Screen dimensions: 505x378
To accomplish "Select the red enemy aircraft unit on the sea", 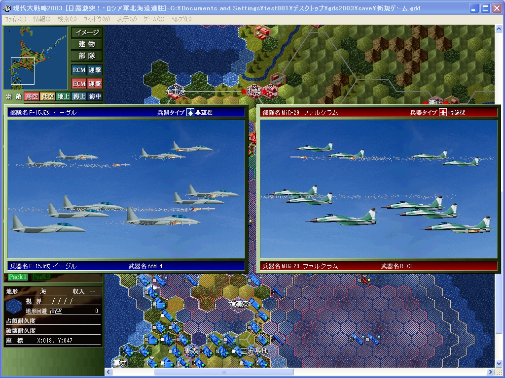I will pyautogui.click(x=364, y=280).
